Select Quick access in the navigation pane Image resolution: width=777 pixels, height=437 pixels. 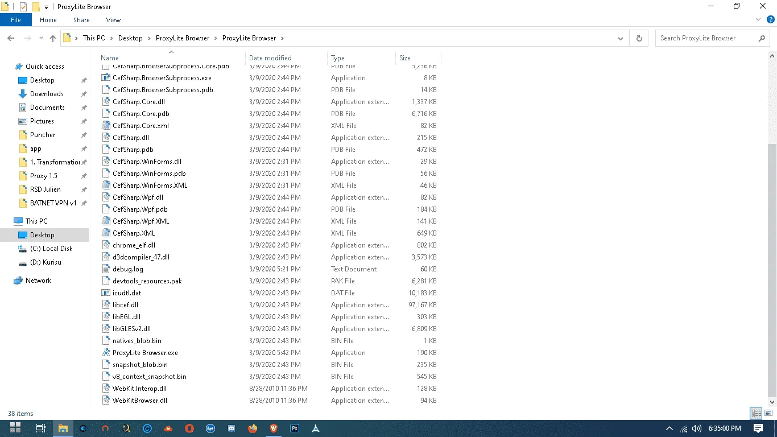point(45,67)
